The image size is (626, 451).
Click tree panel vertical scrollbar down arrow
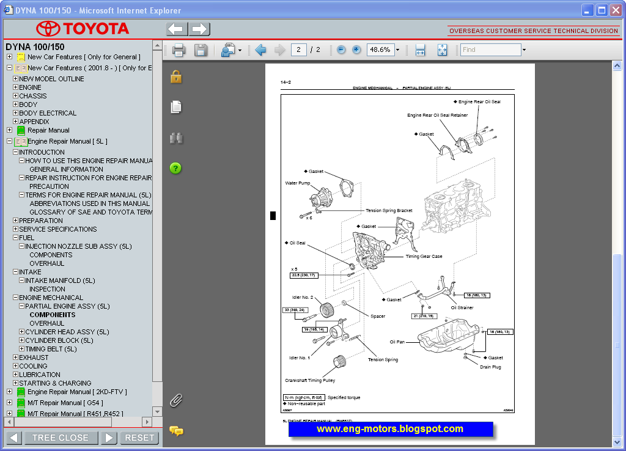(x=157, y=412)
